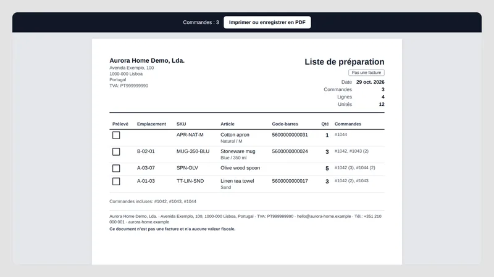Select the 'Commandes : 3' label in top bar
Screen dimensions: 494x277
tap(201, 22)
